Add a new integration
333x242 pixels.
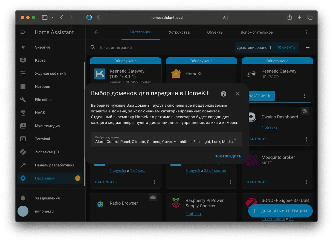[280, 211]
